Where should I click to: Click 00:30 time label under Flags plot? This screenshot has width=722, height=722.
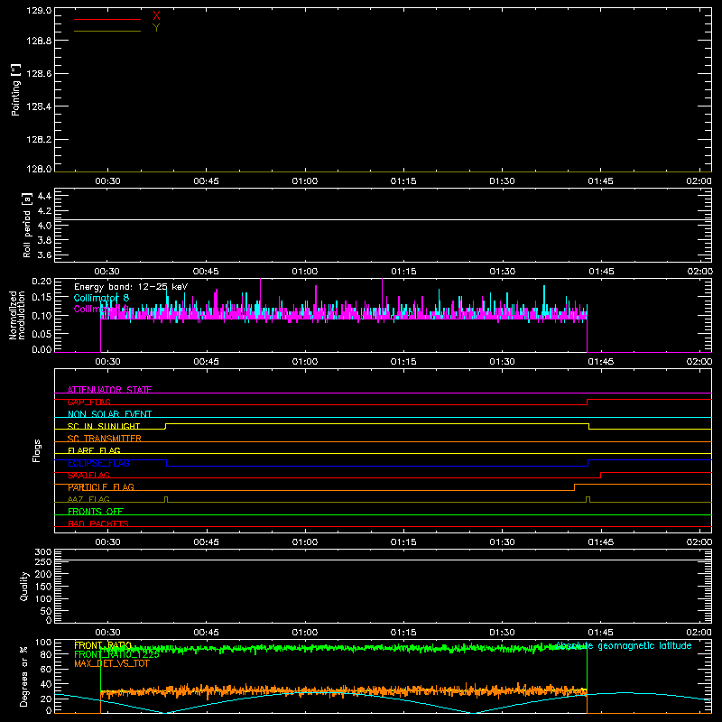click(x=107, y=542)
